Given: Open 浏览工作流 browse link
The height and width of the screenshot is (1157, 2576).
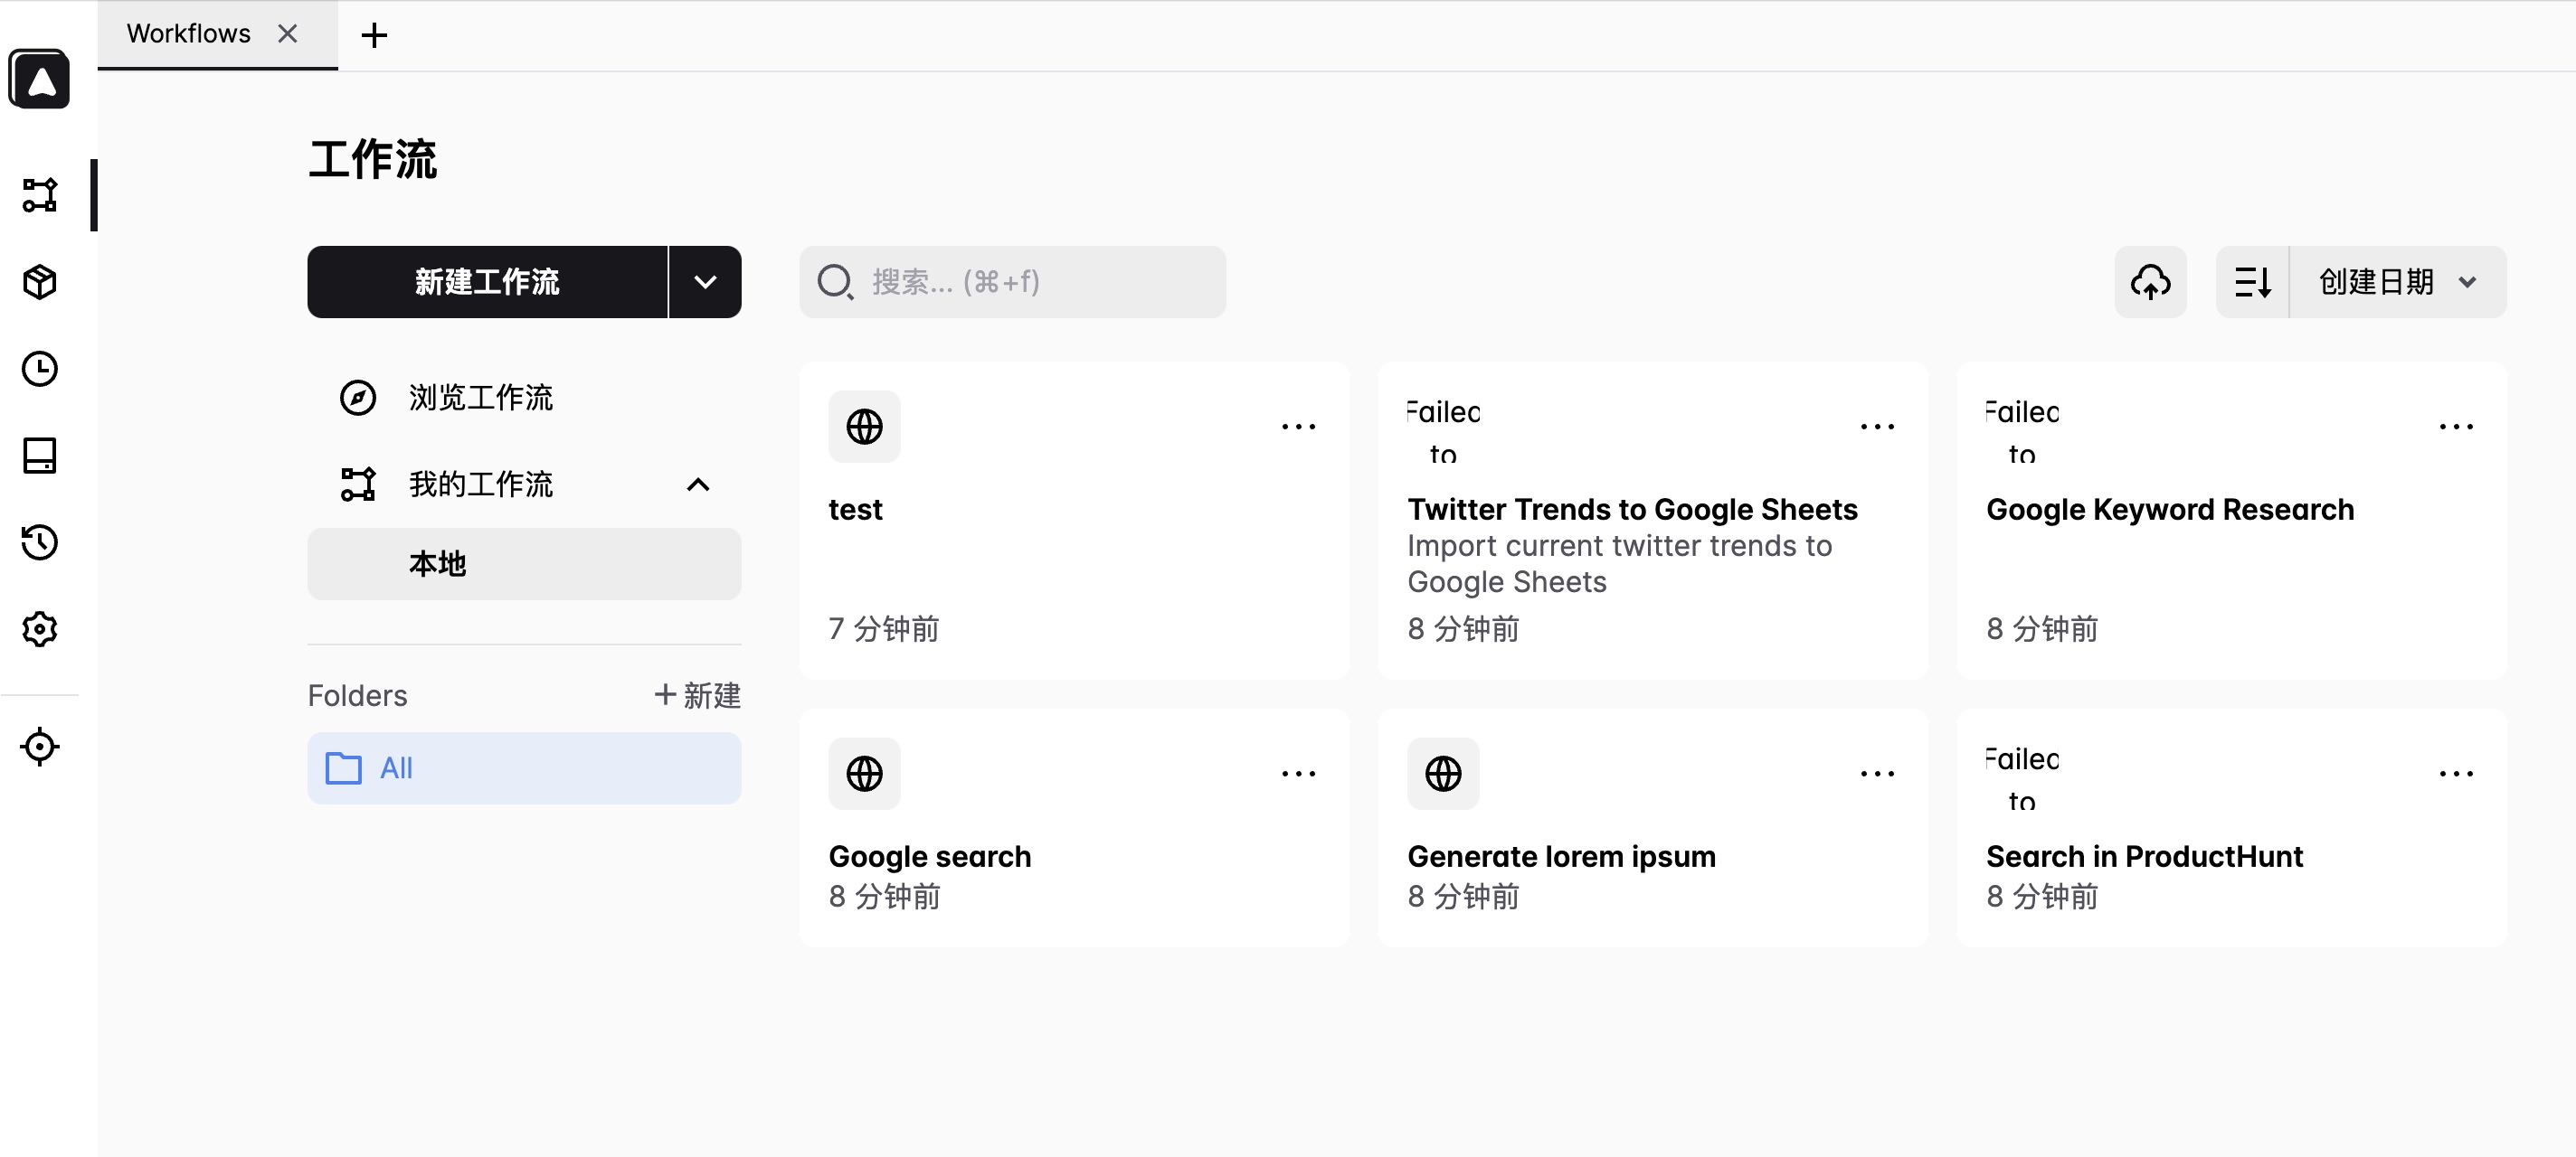Looking at the screenshot, I should pos(480,398).
